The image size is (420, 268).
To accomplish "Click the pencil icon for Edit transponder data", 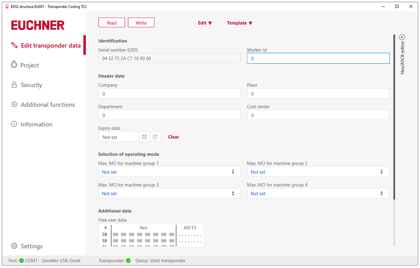I will [14, 45].
